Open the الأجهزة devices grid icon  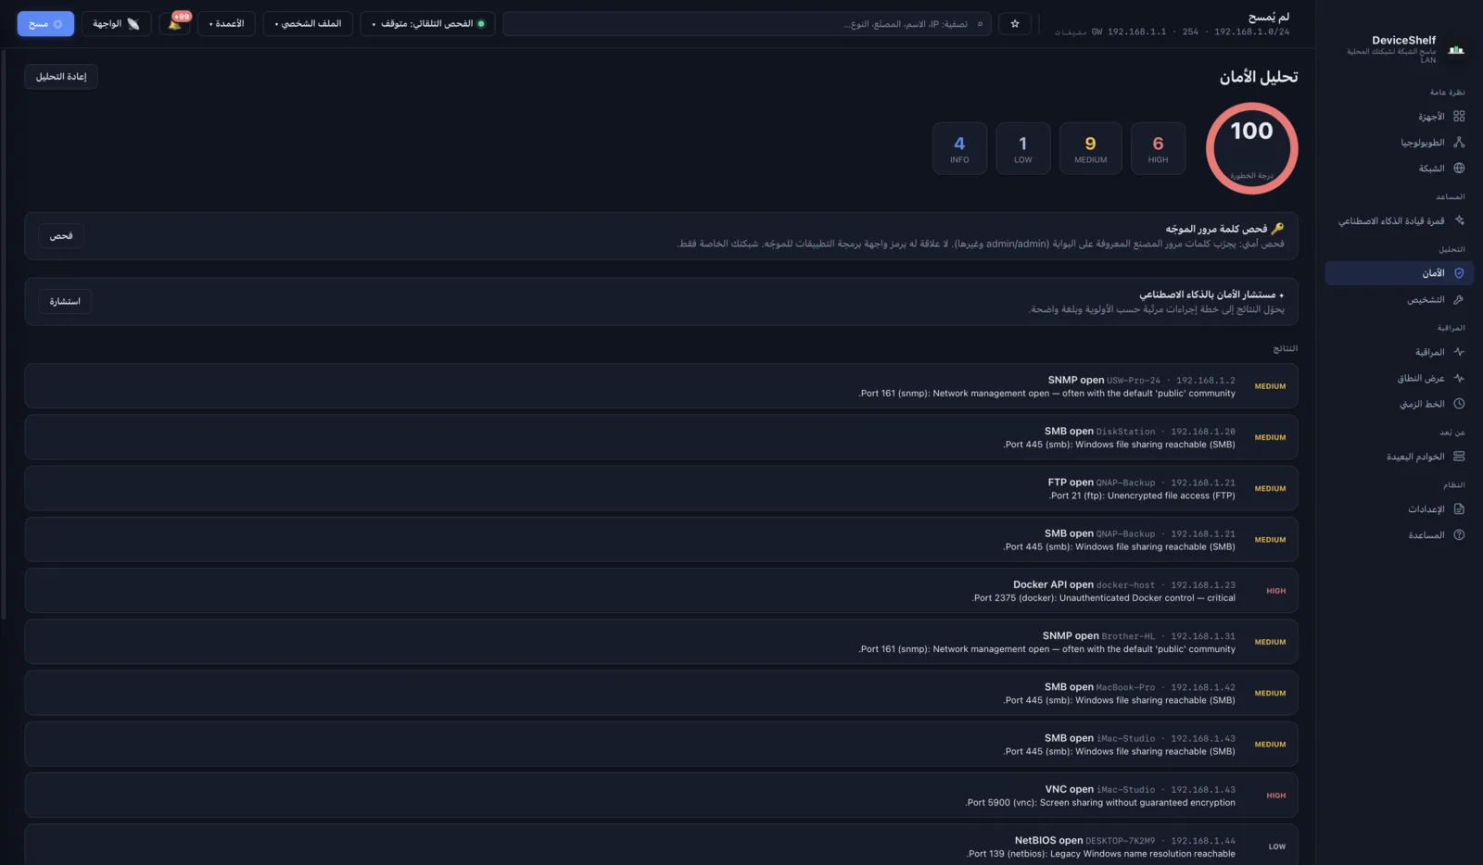coord(1459,117)
